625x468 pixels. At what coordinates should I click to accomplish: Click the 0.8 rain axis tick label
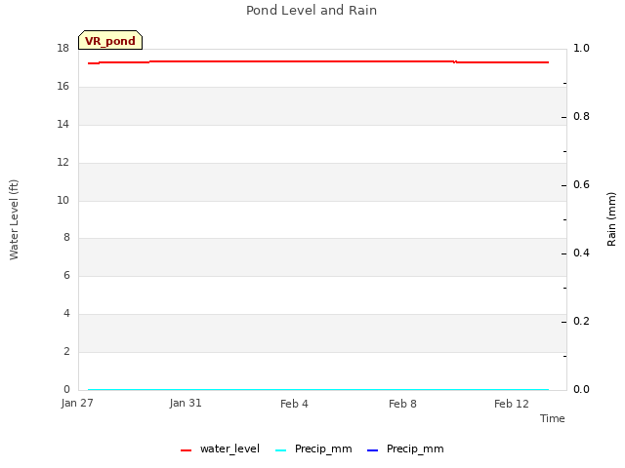[581, 116]
